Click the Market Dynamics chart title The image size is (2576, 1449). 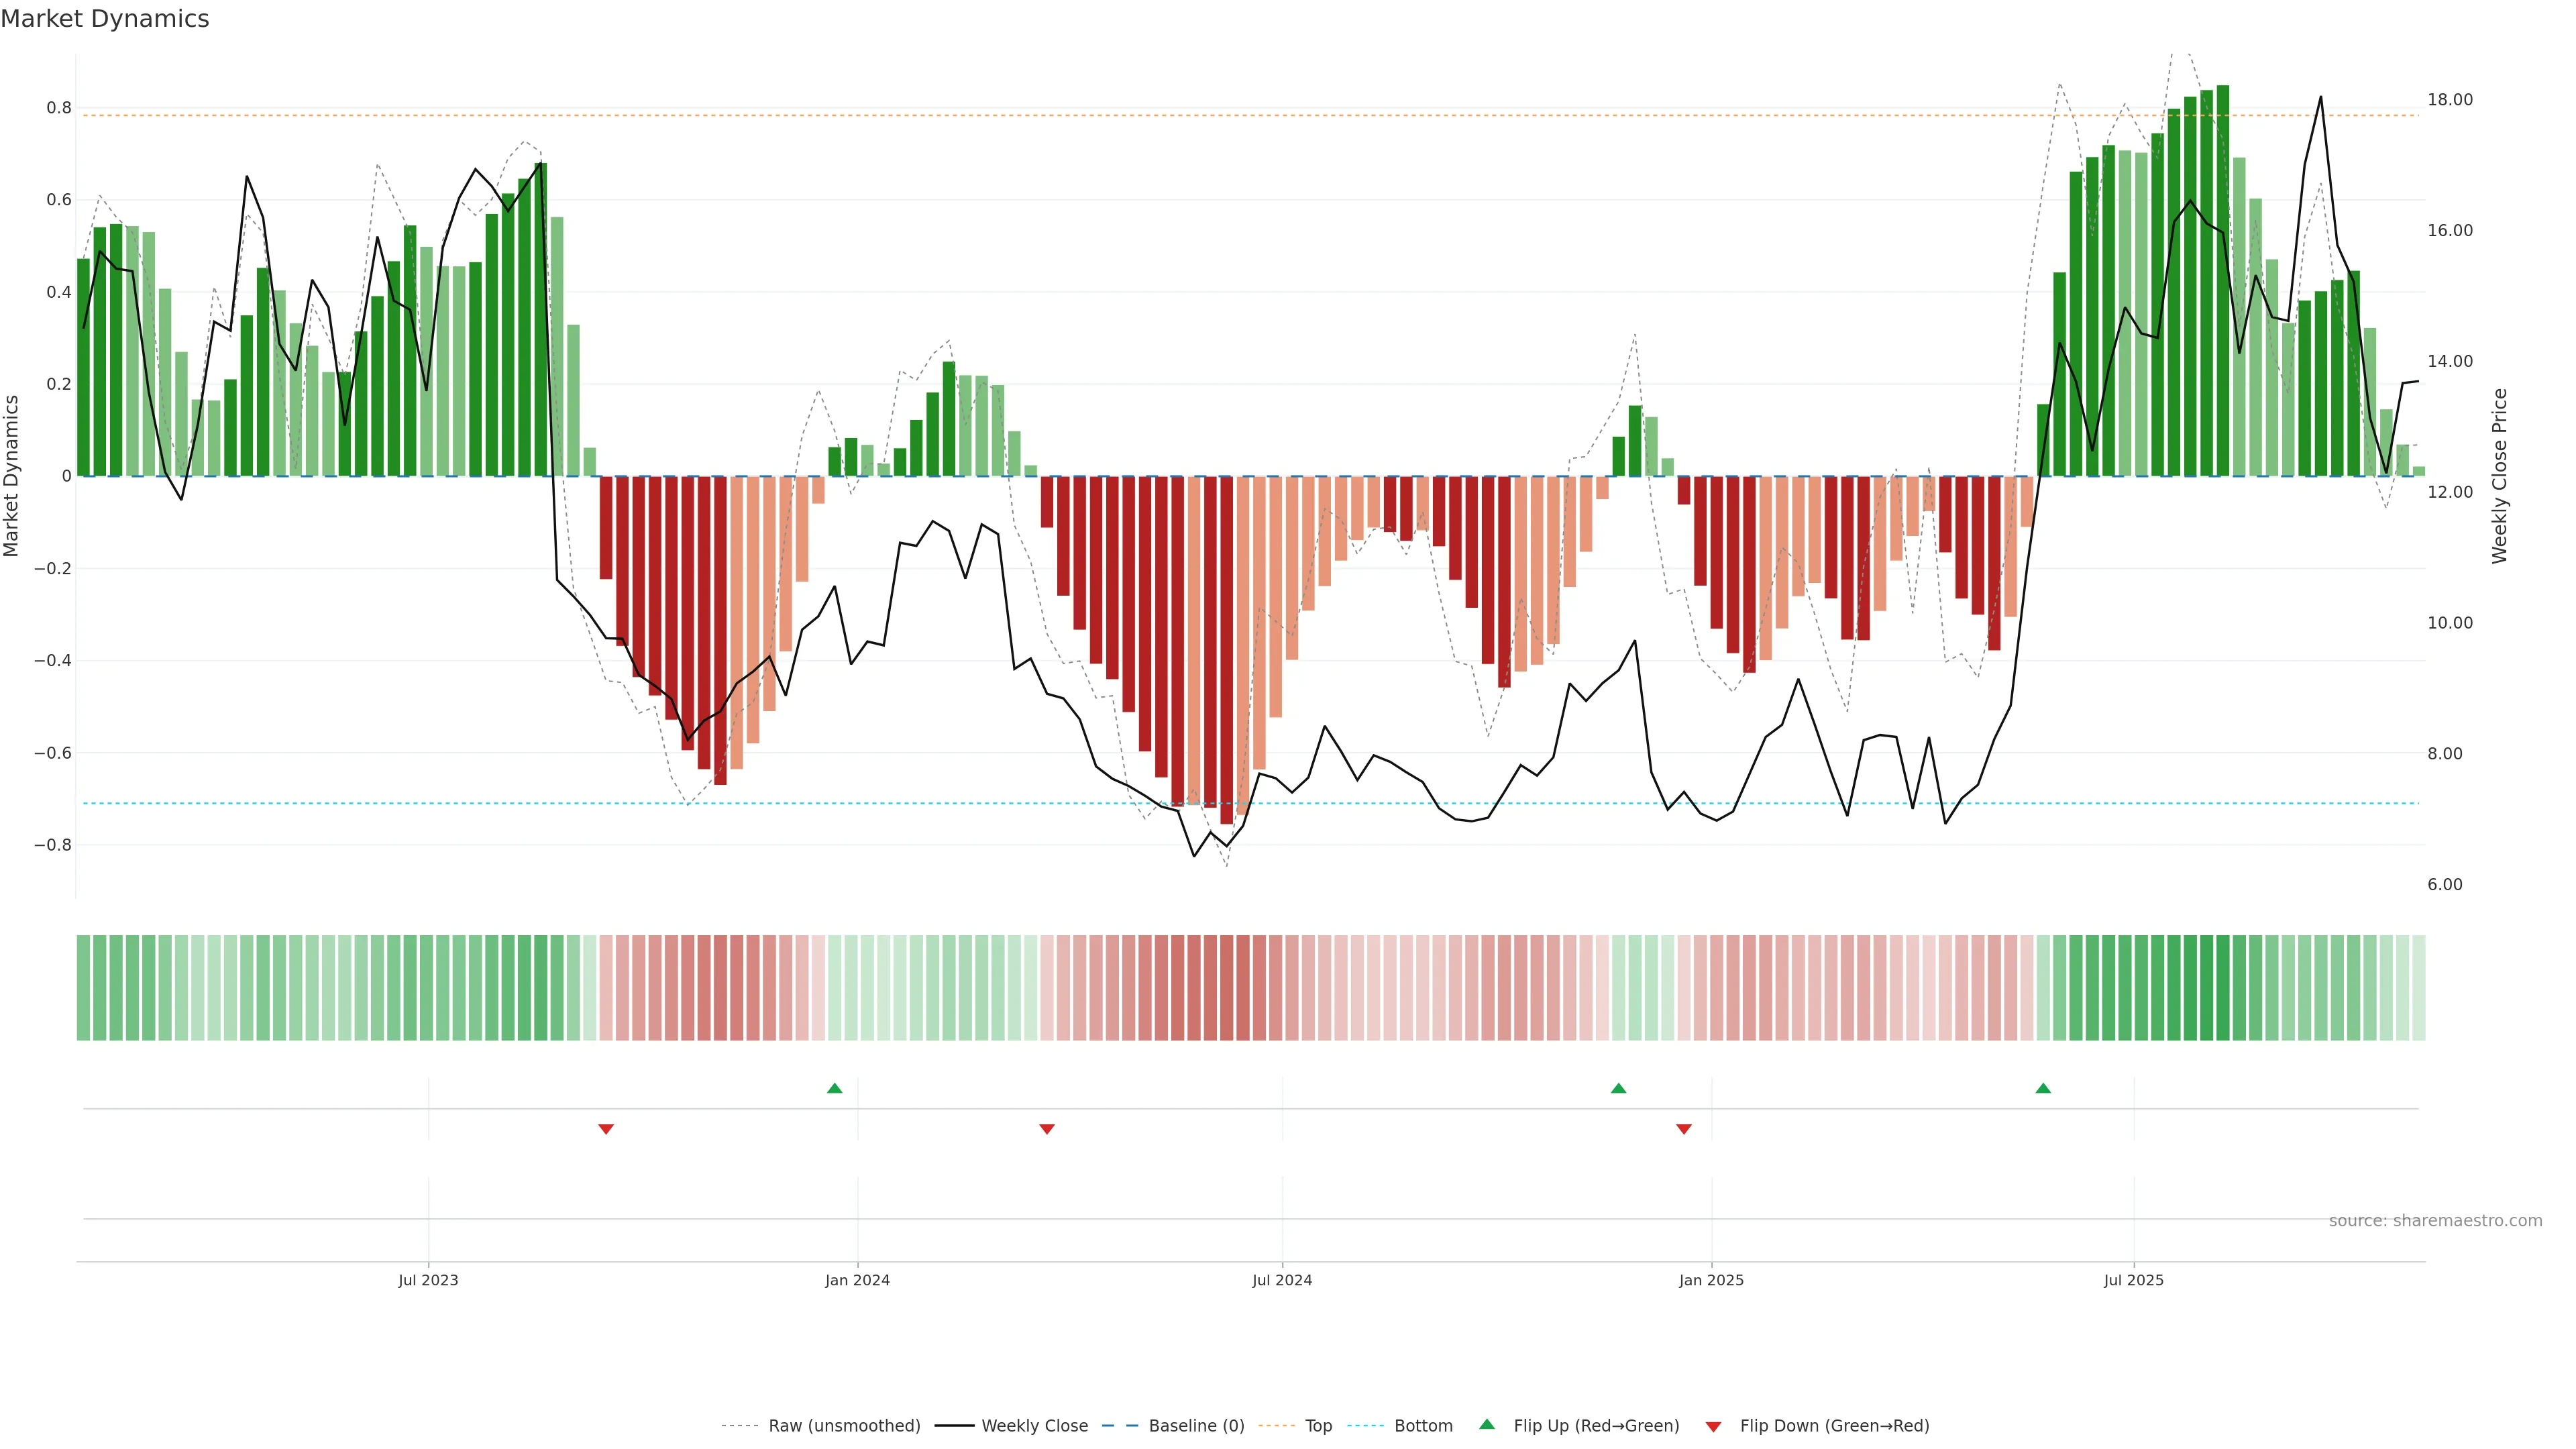[x=105, y=19]
